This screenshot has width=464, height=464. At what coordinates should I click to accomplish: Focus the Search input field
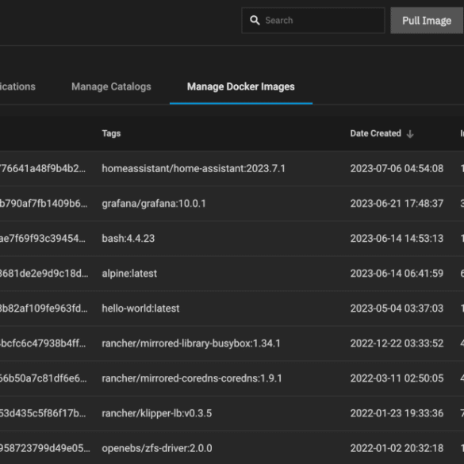(x=313, y=21)
